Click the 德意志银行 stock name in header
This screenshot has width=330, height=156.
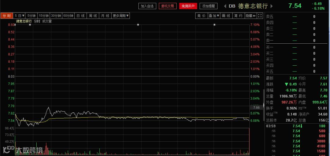coord(253,6)
